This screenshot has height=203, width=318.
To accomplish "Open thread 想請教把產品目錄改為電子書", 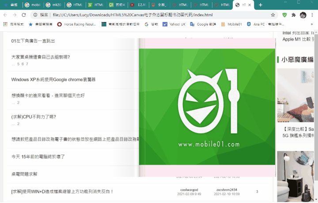I will [x=75, y=139].
